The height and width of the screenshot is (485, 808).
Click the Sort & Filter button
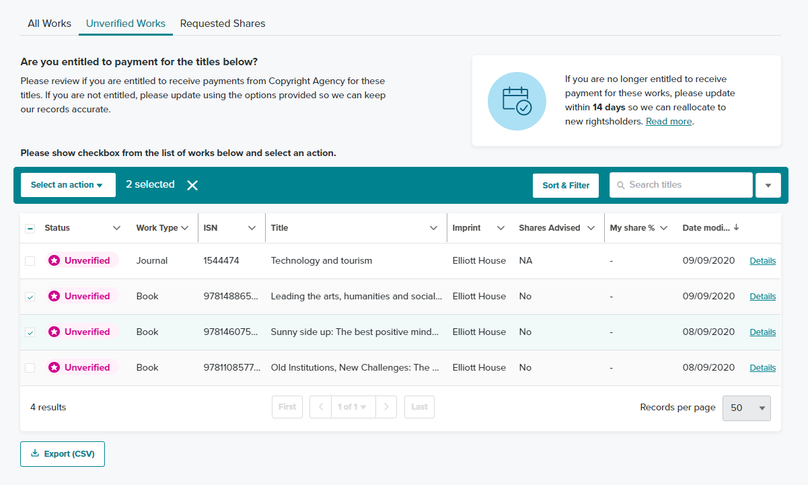tap(566, 185)
